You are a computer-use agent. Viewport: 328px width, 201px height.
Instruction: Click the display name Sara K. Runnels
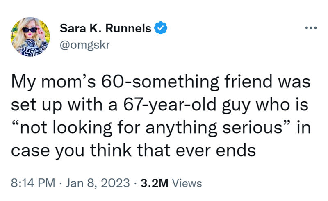click(106, 29)
